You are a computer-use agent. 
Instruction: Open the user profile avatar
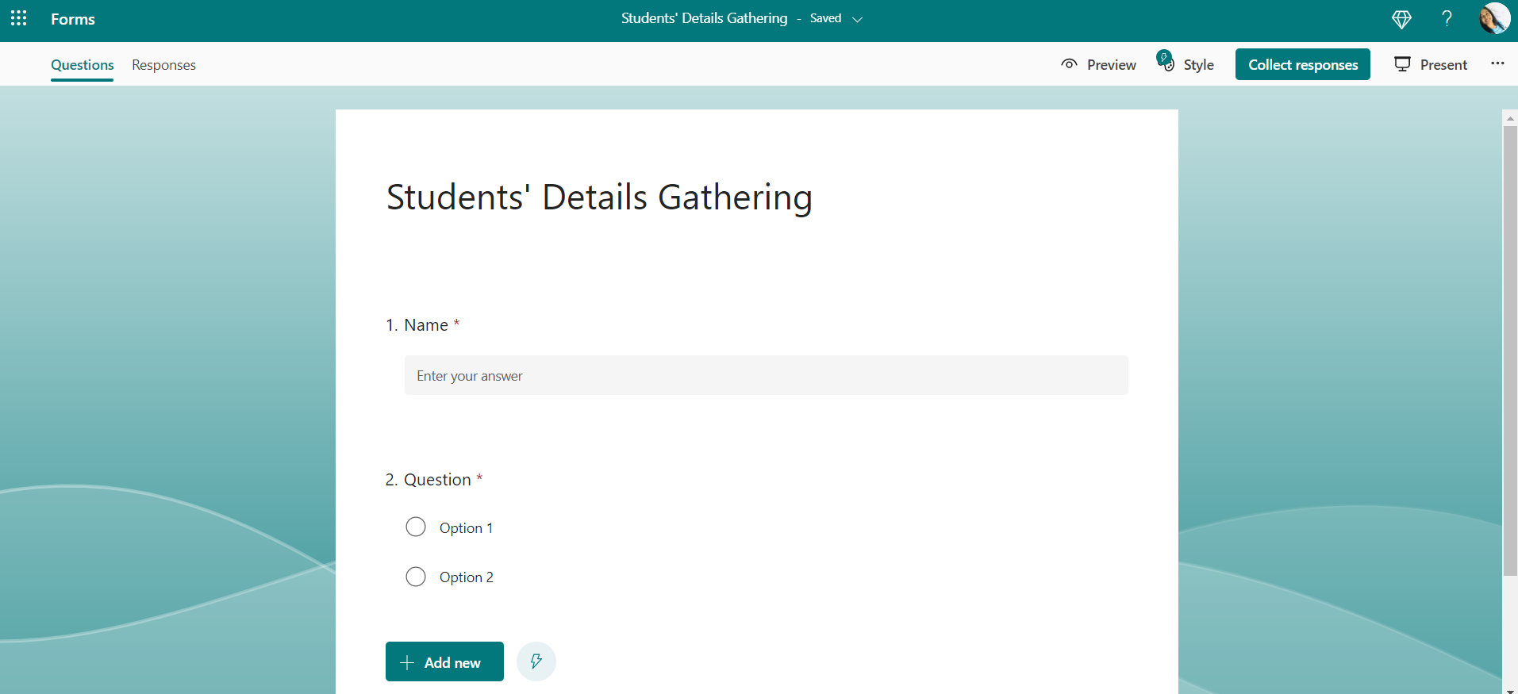[x=1493, y=18]
